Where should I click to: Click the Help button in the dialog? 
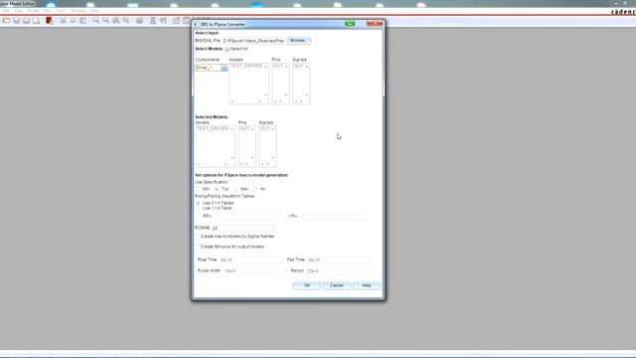367,285
